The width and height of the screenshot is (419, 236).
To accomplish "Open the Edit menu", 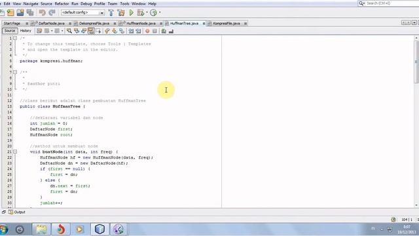I will coord(7,4).
